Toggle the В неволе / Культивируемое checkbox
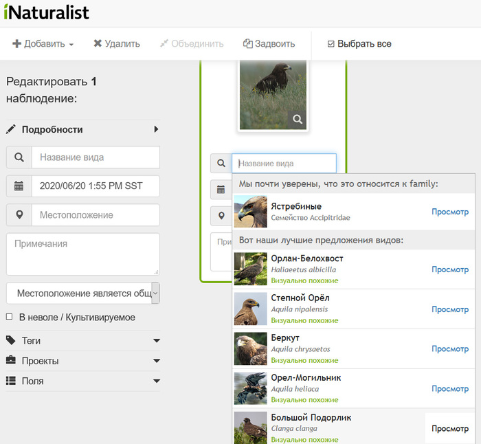The height and width of the screenshot is (444, 481). pyautogui.click(x=9, y=317)
